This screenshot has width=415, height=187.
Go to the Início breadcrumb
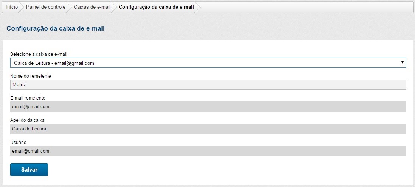click(12, 7)
